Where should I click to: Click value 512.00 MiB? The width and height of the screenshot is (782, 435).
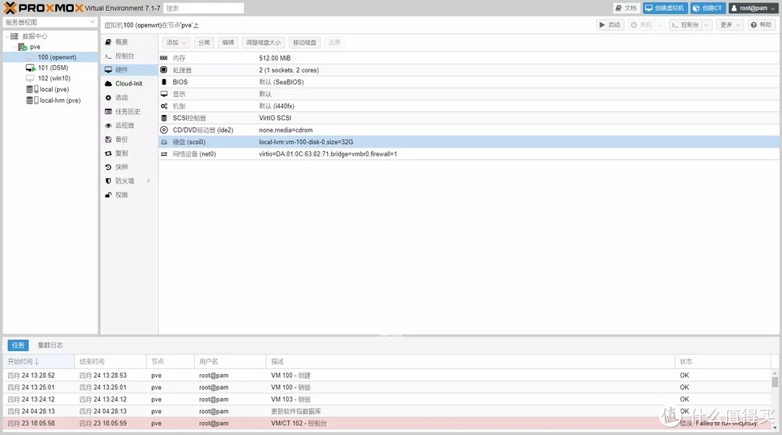tap(275, 59)
